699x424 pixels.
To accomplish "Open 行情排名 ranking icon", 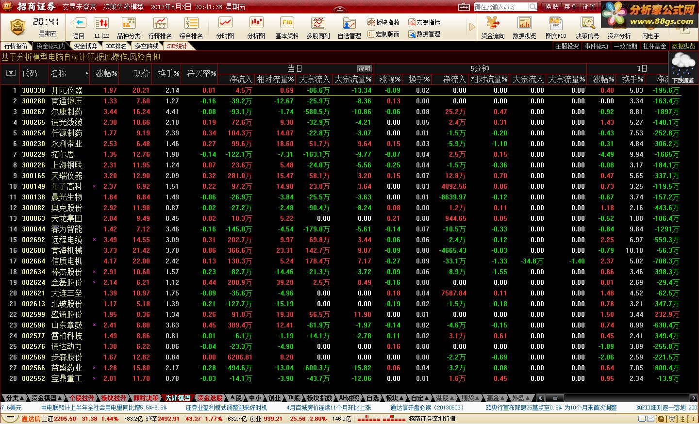I will pos(160,23).
